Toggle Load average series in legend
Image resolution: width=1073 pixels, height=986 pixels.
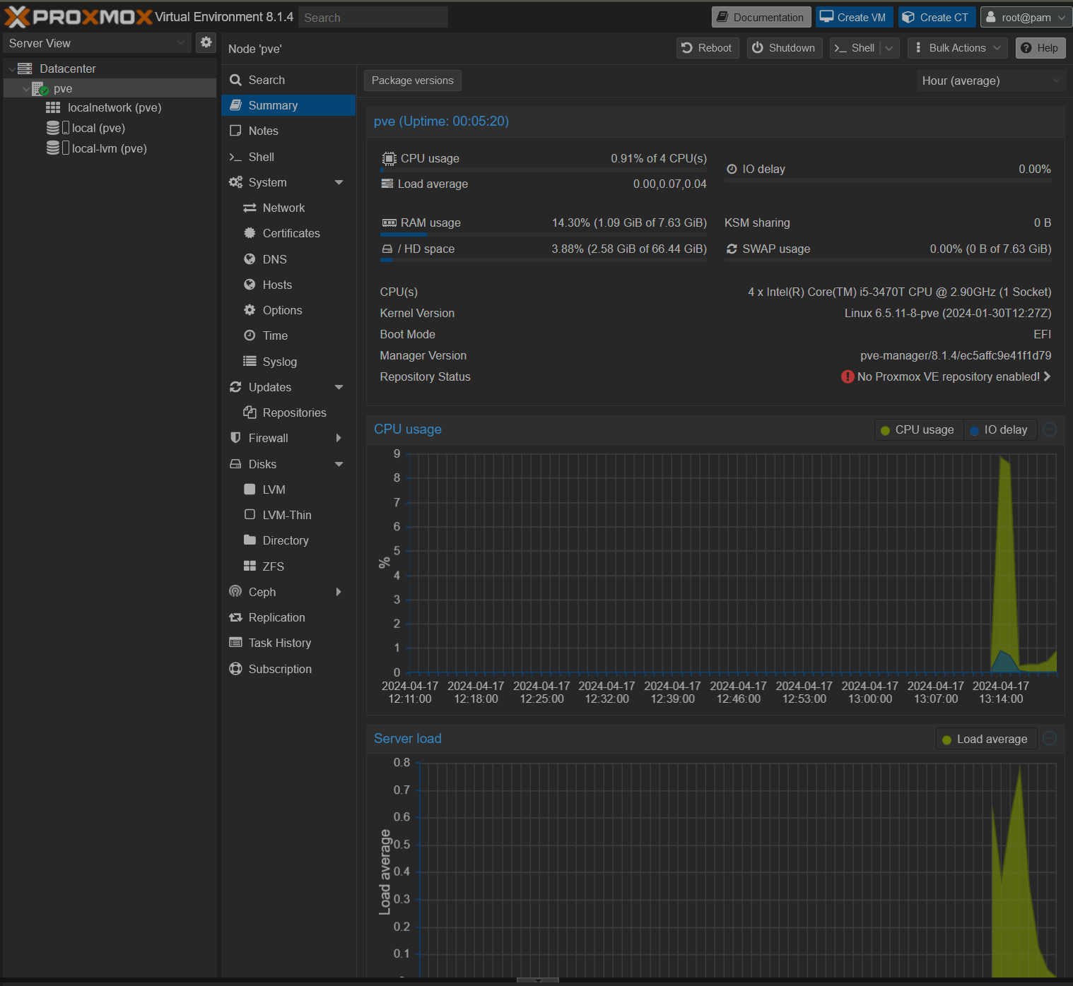pyautogui.click(x=986, y=739)
